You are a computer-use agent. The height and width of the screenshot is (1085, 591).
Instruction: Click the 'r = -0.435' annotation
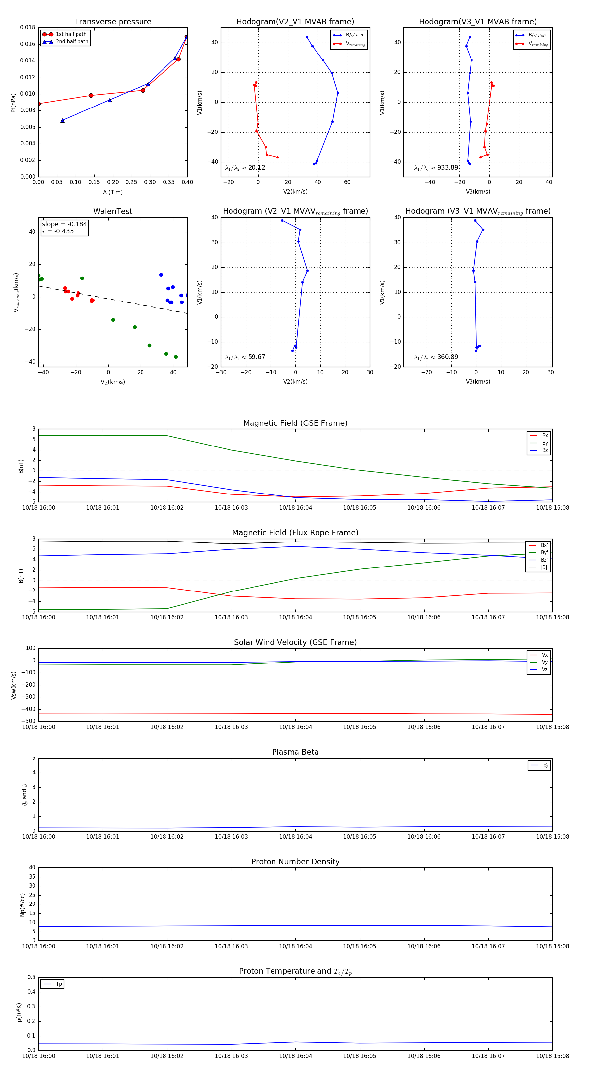(x=58, y=231)
